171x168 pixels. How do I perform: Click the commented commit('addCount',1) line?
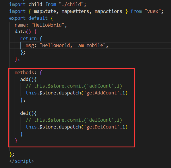(74, 86)
